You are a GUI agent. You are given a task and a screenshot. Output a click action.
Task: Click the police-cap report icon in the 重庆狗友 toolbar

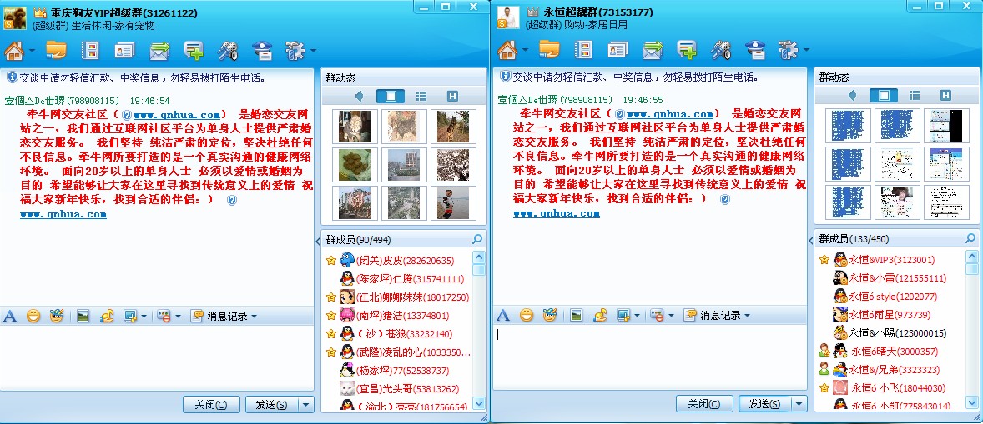(x=262, y=51)
